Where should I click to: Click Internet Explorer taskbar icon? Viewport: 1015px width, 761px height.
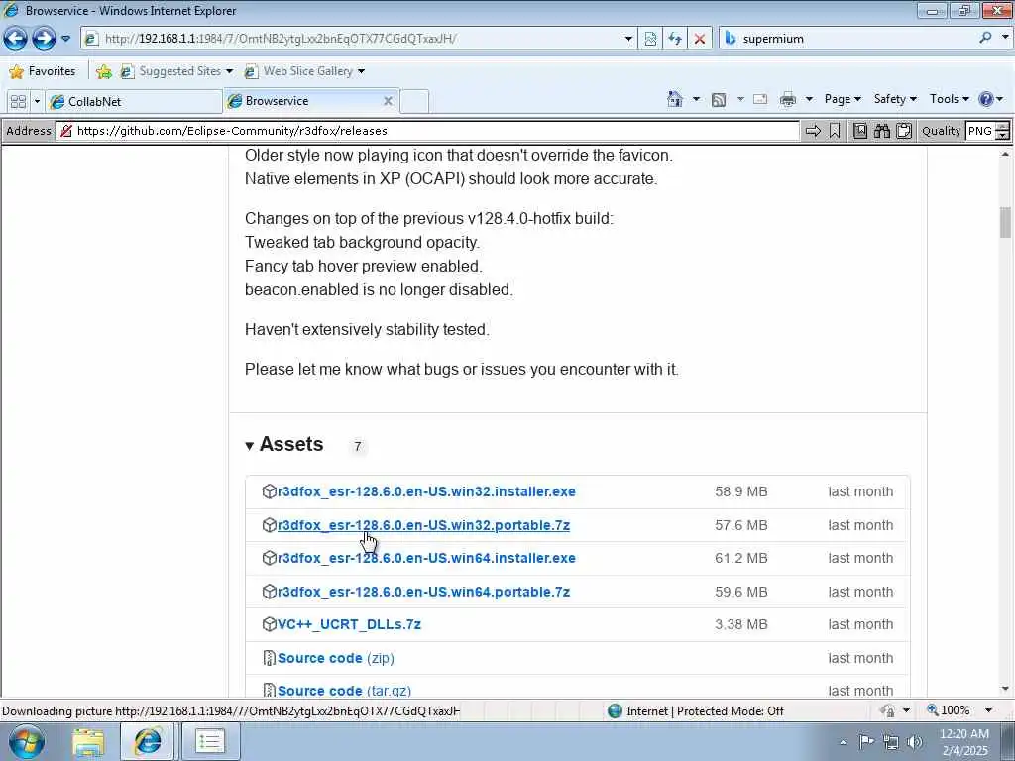[x=147, y=741]
